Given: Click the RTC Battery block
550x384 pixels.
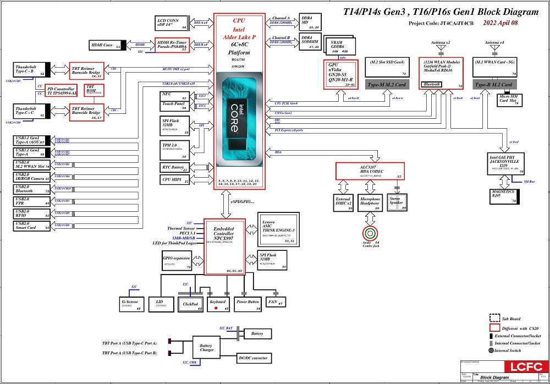Looking at the screenshot, I should click(174, 167).
